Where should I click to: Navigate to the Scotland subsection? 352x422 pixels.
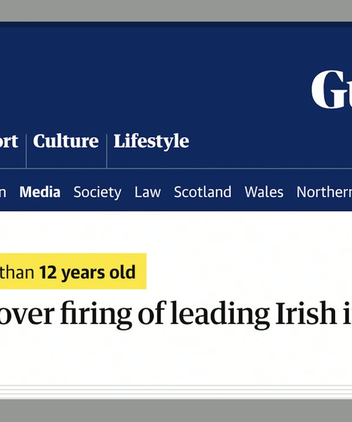pyautogui.click(x=202, y=192)
